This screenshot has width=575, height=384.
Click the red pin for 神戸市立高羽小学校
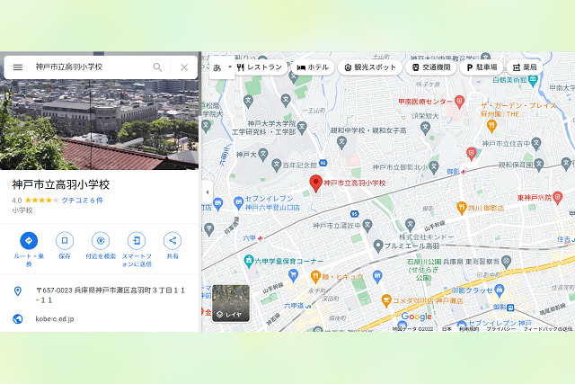tap(315, 183)
